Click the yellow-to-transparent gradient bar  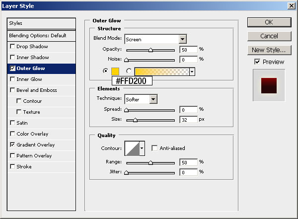pos(162,72)
